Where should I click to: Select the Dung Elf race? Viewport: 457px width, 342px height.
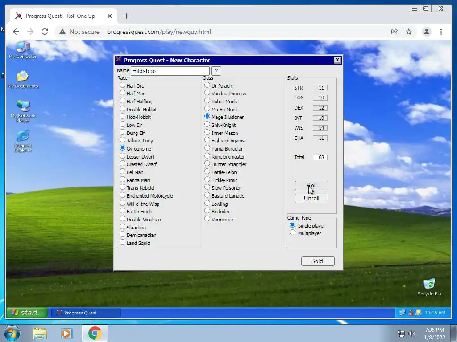[x=122, y=132]
